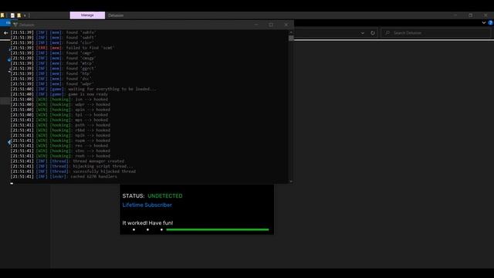Open Explorer help via blue question icon
The height and width of the screenshot is (278, 494).
click(x=491, y=22)
